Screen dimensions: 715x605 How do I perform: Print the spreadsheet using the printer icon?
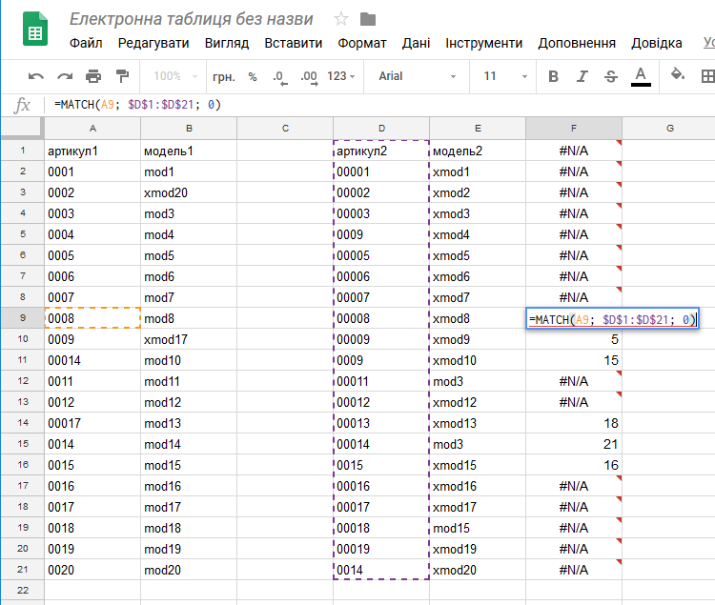(x=93, y=76)
